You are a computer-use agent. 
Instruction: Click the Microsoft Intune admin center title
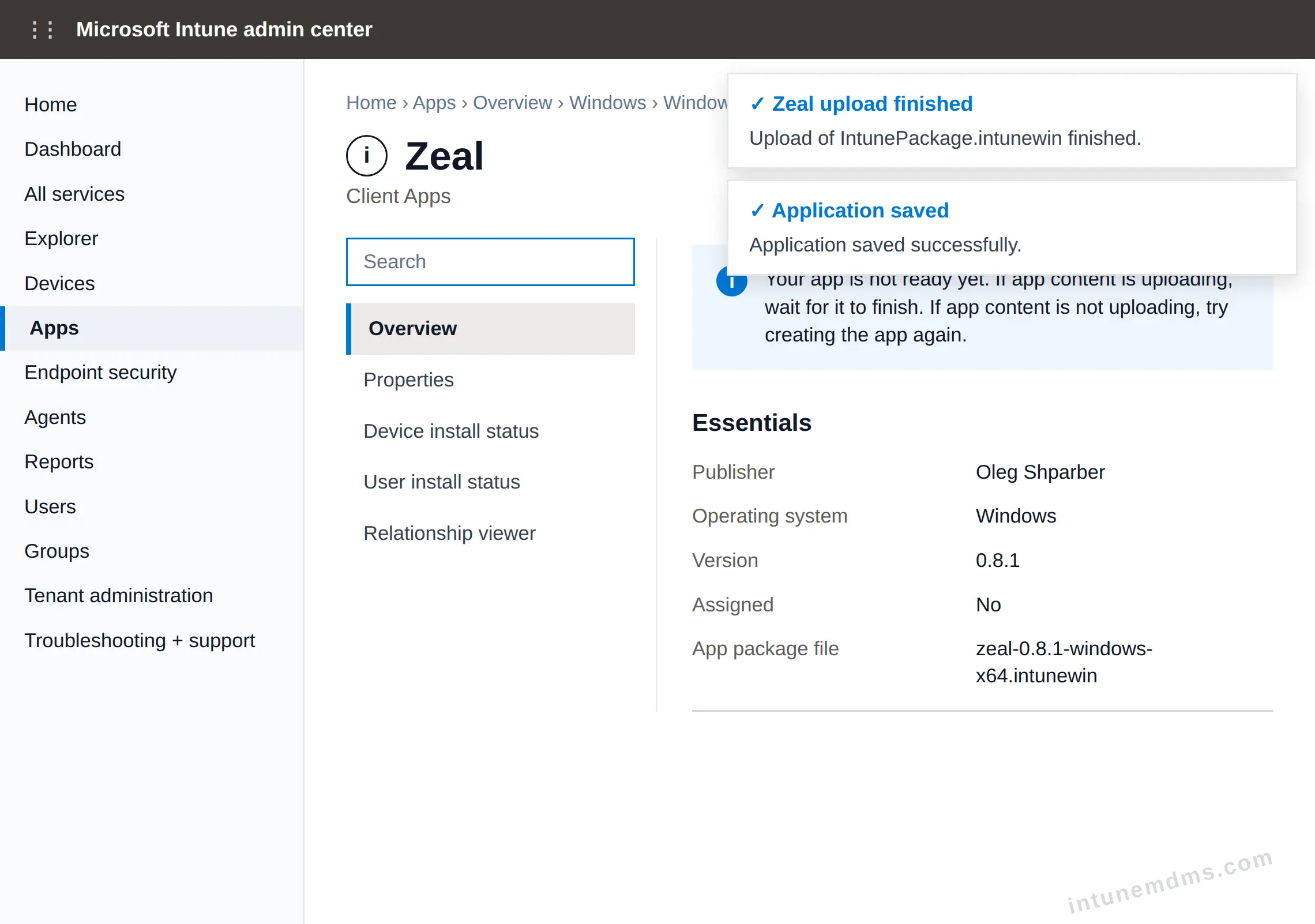click(224, 29)
